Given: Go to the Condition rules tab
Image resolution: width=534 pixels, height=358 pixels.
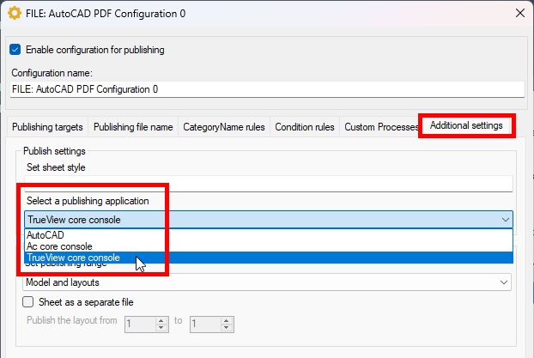Looking at the screenshot, I should pos(304,127).
